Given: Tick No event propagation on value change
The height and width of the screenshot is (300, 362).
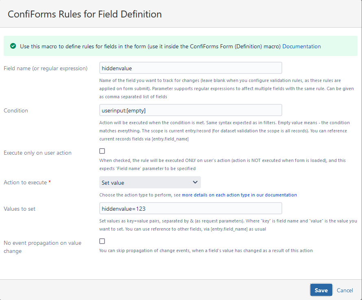Looking at the screenshot, I should point(102,241).
